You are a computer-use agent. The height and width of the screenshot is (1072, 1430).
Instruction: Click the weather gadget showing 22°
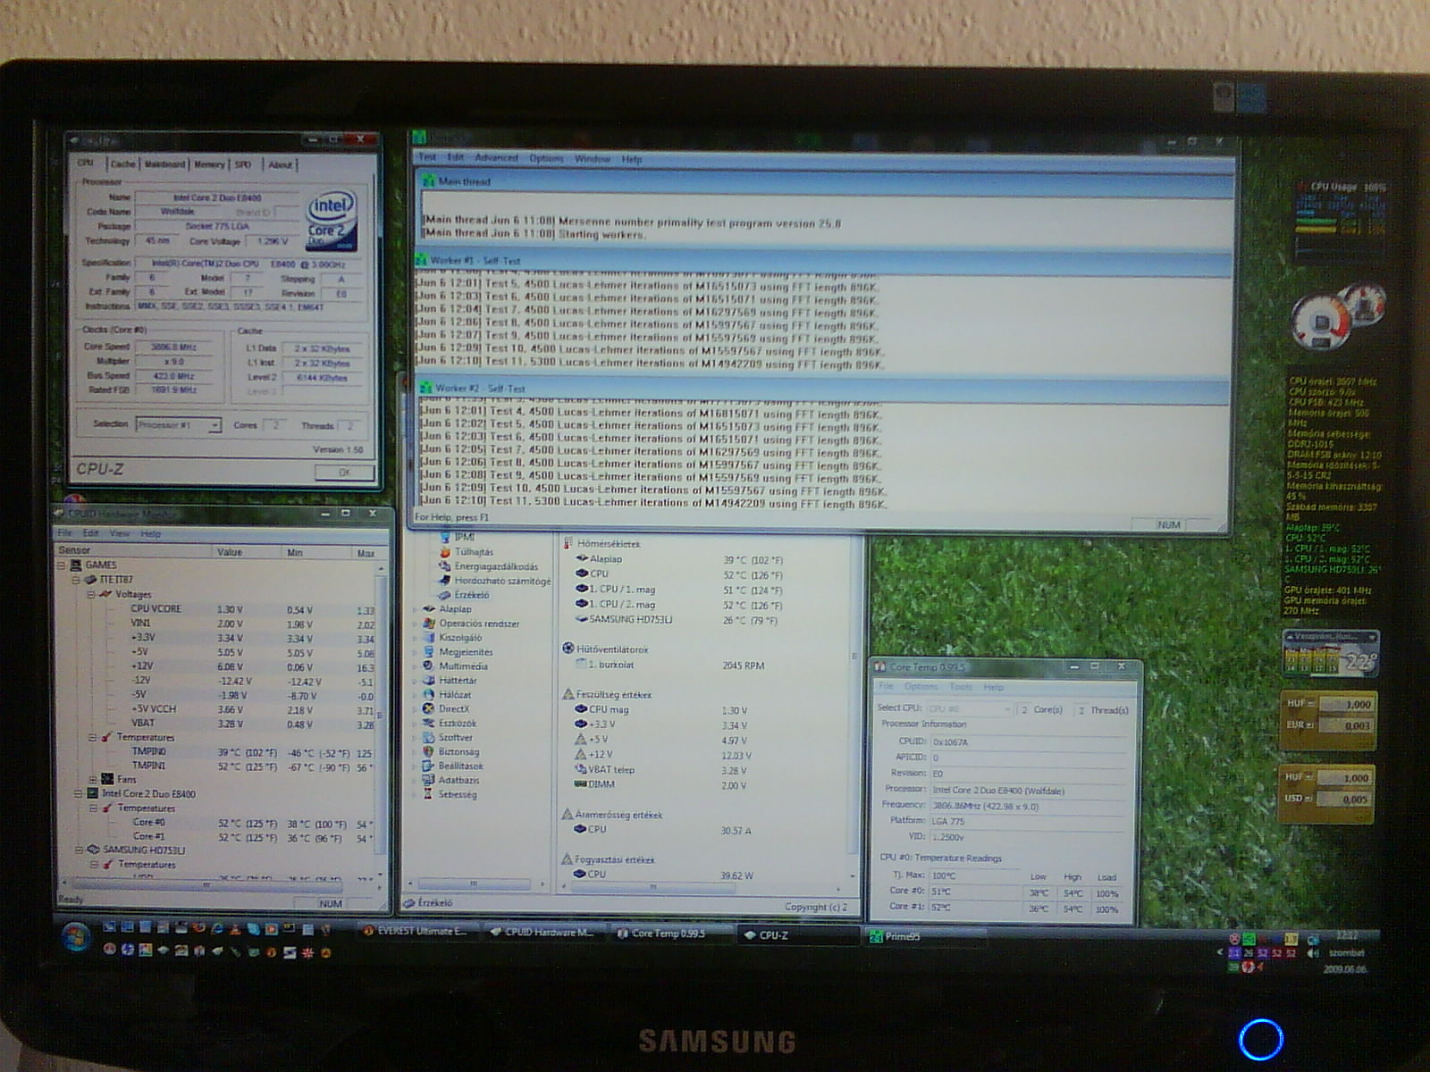click(x=1331, y=654)
